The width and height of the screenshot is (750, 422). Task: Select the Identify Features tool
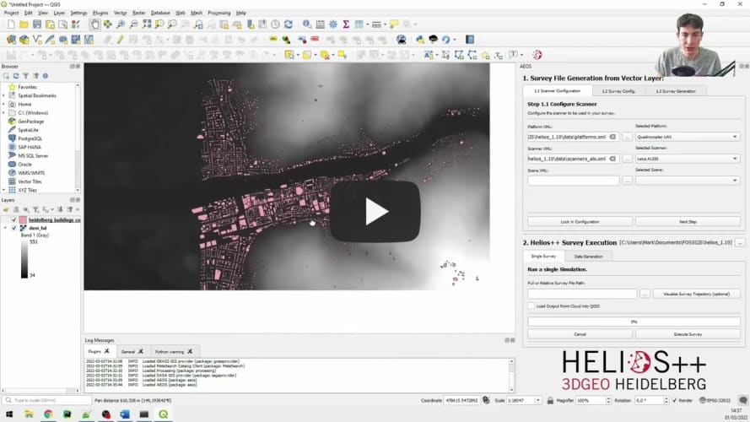(x=307, y=24)
